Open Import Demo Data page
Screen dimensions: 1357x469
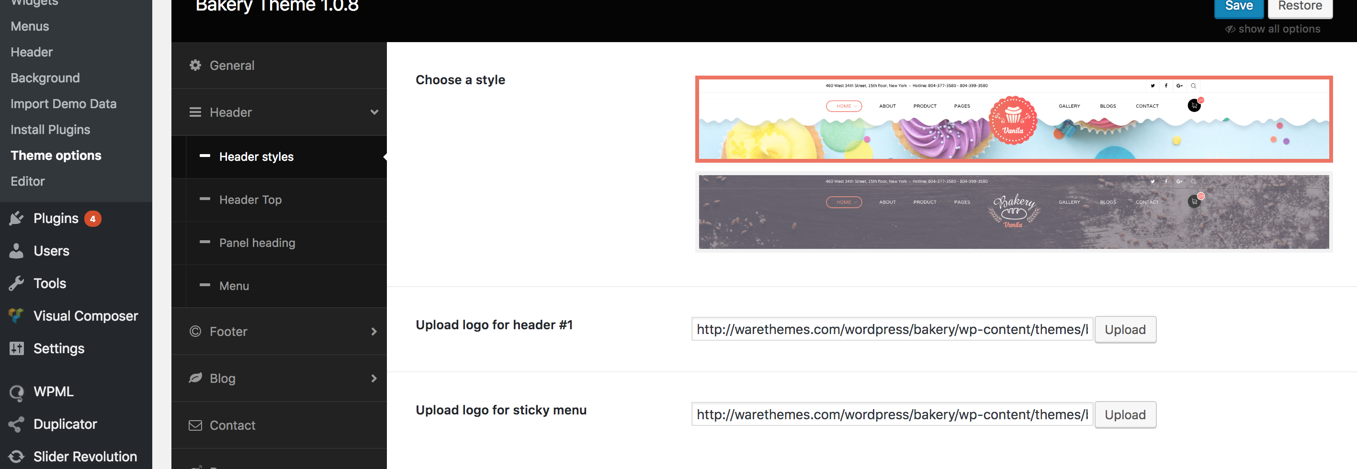[x=64, y=104]
